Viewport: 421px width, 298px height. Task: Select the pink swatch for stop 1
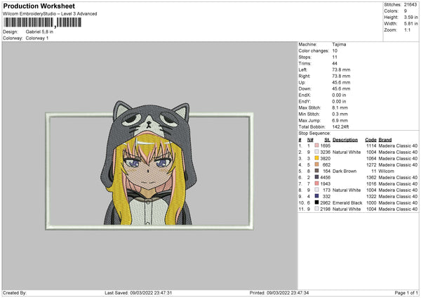tap(316, 145)
